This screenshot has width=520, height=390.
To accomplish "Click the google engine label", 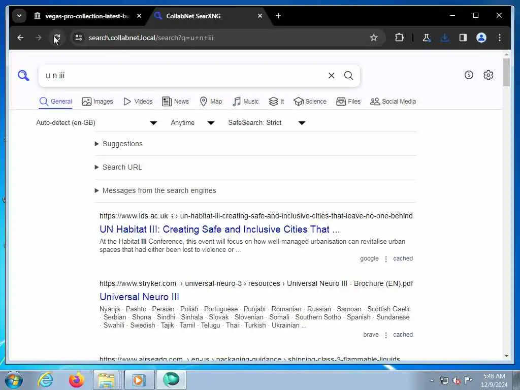I will [369, 258].
